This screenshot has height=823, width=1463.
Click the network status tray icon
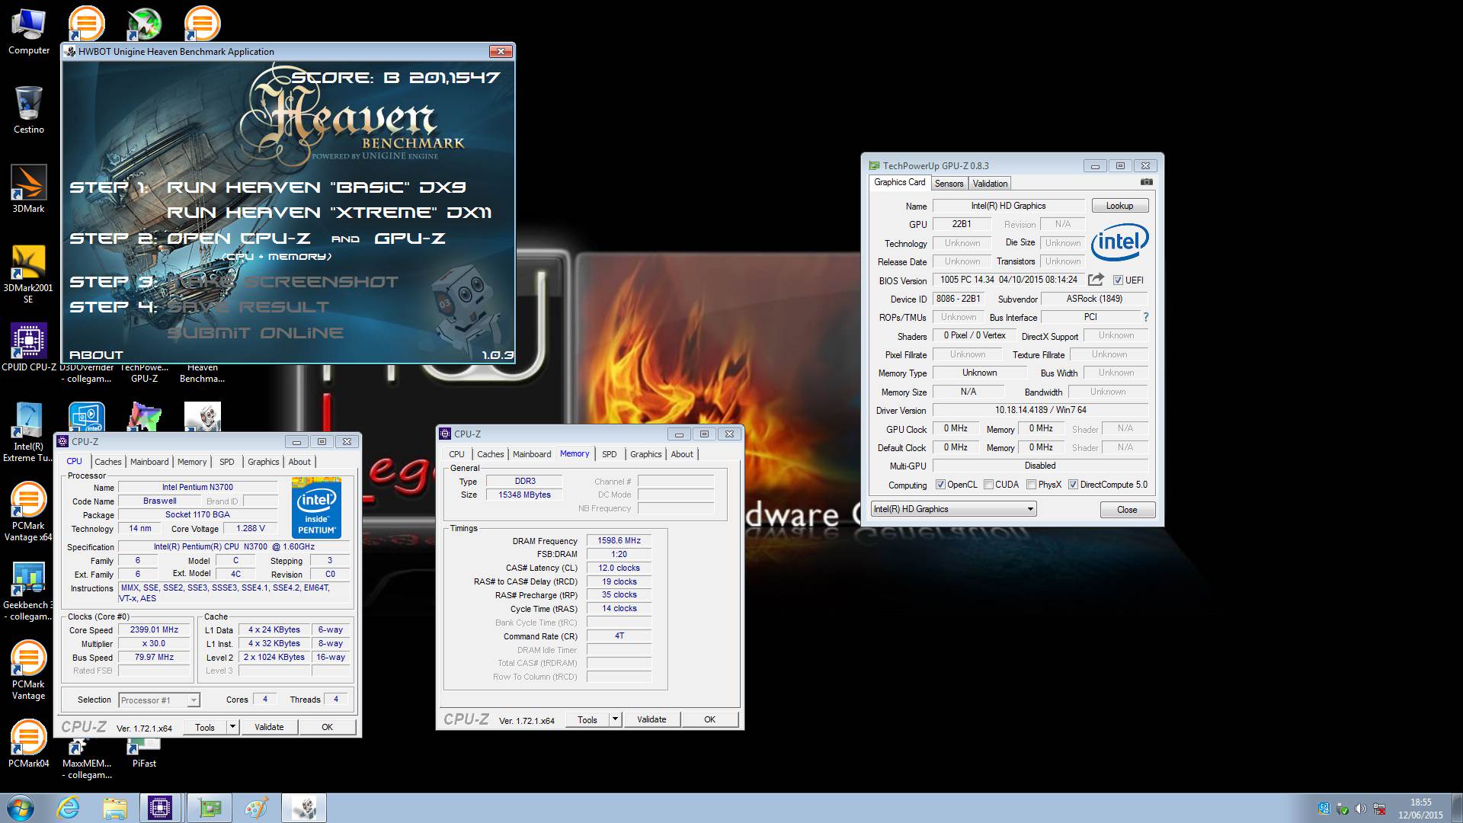coord(1379,809)
